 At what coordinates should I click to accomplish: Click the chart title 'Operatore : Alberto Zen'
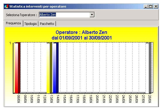pos(81,32)
